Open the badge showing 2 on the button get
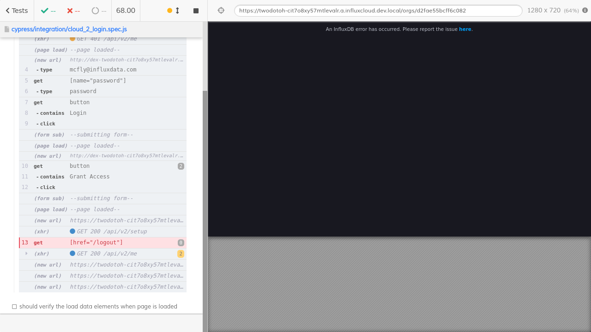 pos(181,166)
